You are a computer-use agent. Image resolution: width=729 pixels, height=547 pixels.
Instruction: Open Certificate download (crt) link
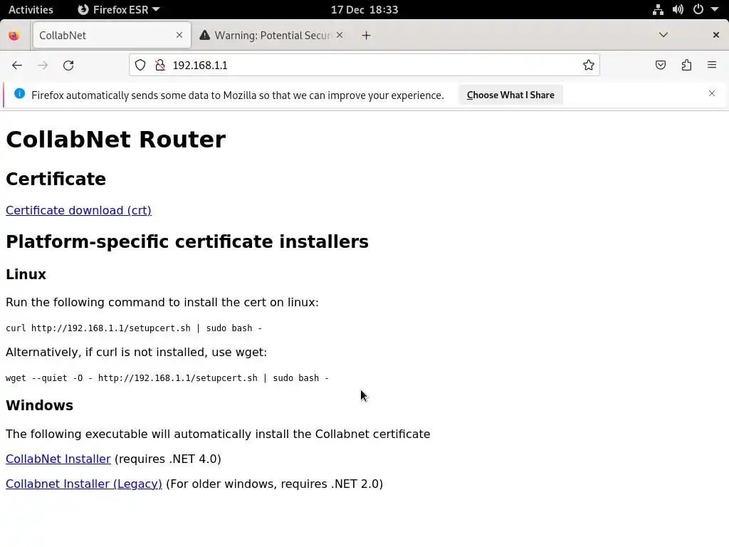coord(78,210)
